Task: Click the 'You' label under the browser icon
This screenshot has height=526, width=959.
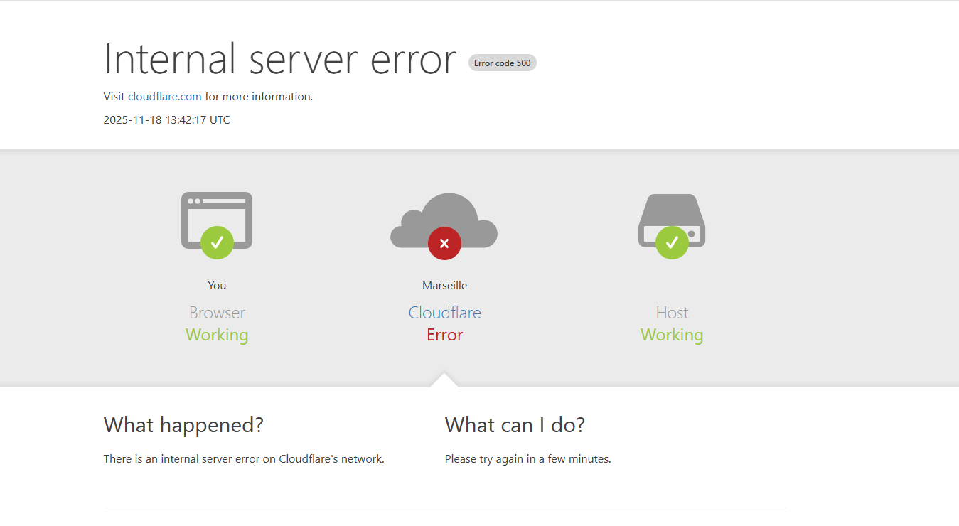Action: [x=216, y=285]
